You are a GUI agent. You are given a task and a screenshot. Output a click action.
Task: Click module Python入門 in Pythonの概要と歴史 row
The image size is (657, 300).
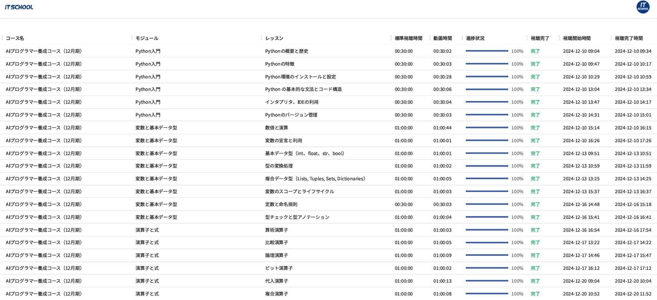(x=148, y=51)
